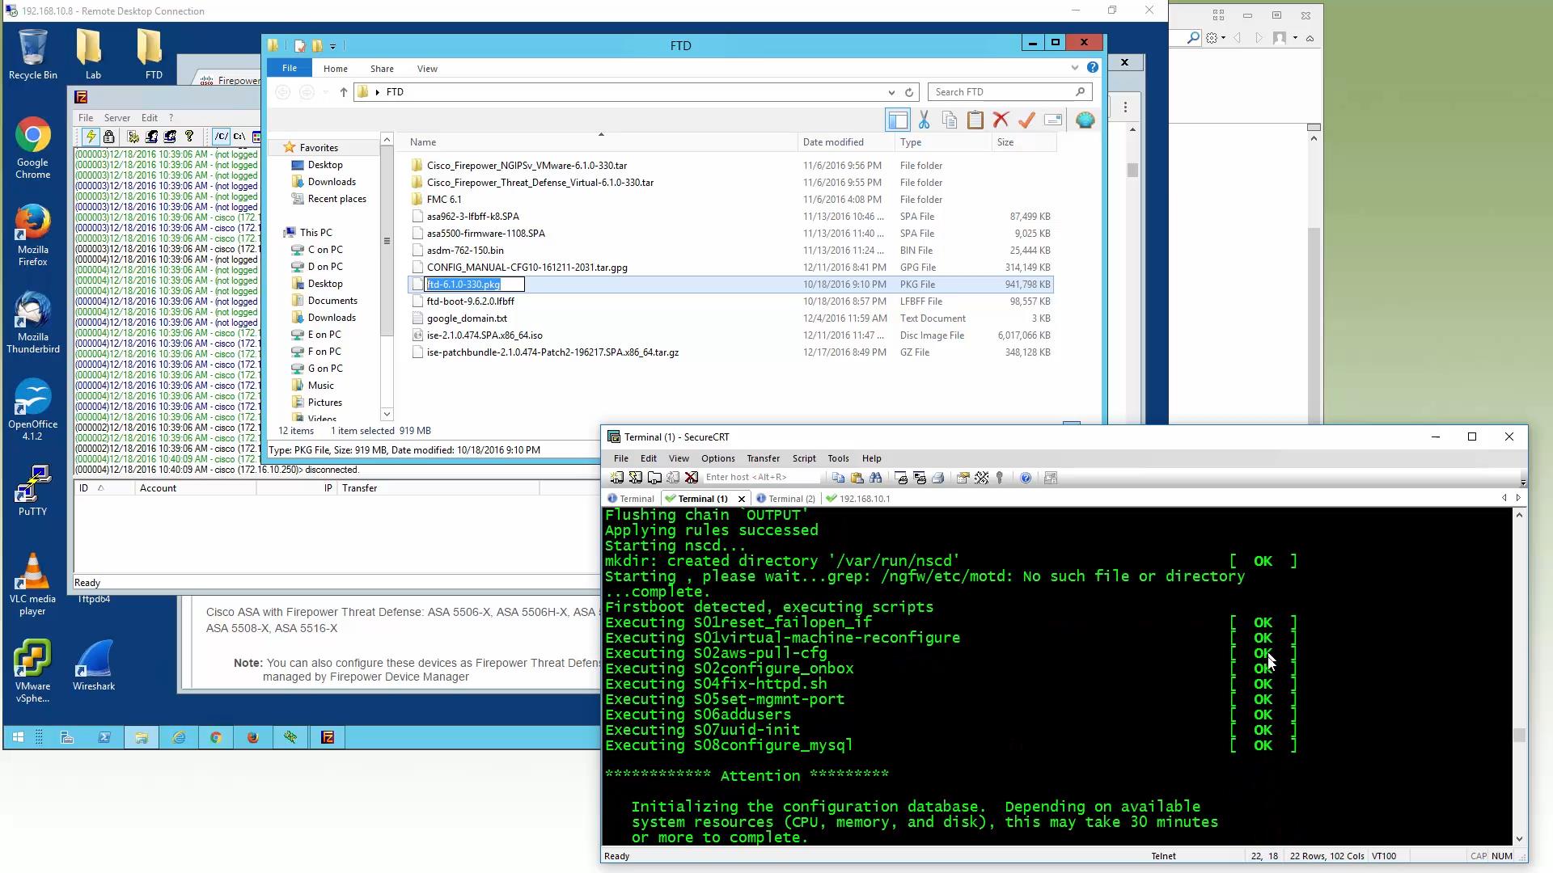Select the asdm-762-150.bin file
The height and width of the screenshot is (873, 1553).
point(465,251)
